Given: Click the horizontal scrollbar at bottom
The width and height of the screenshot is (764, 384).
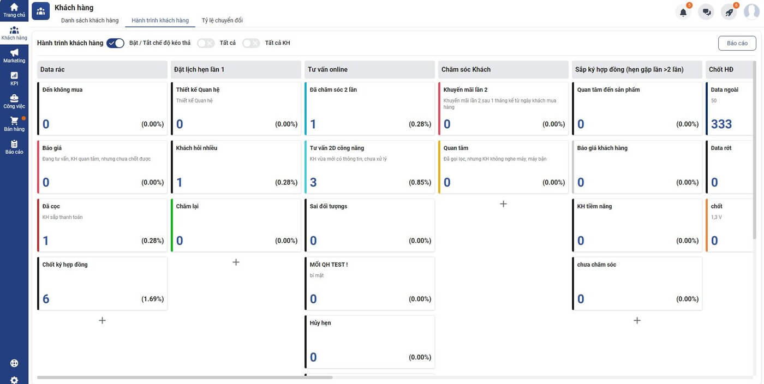Looking at the screenshot, I should point(184,377).
